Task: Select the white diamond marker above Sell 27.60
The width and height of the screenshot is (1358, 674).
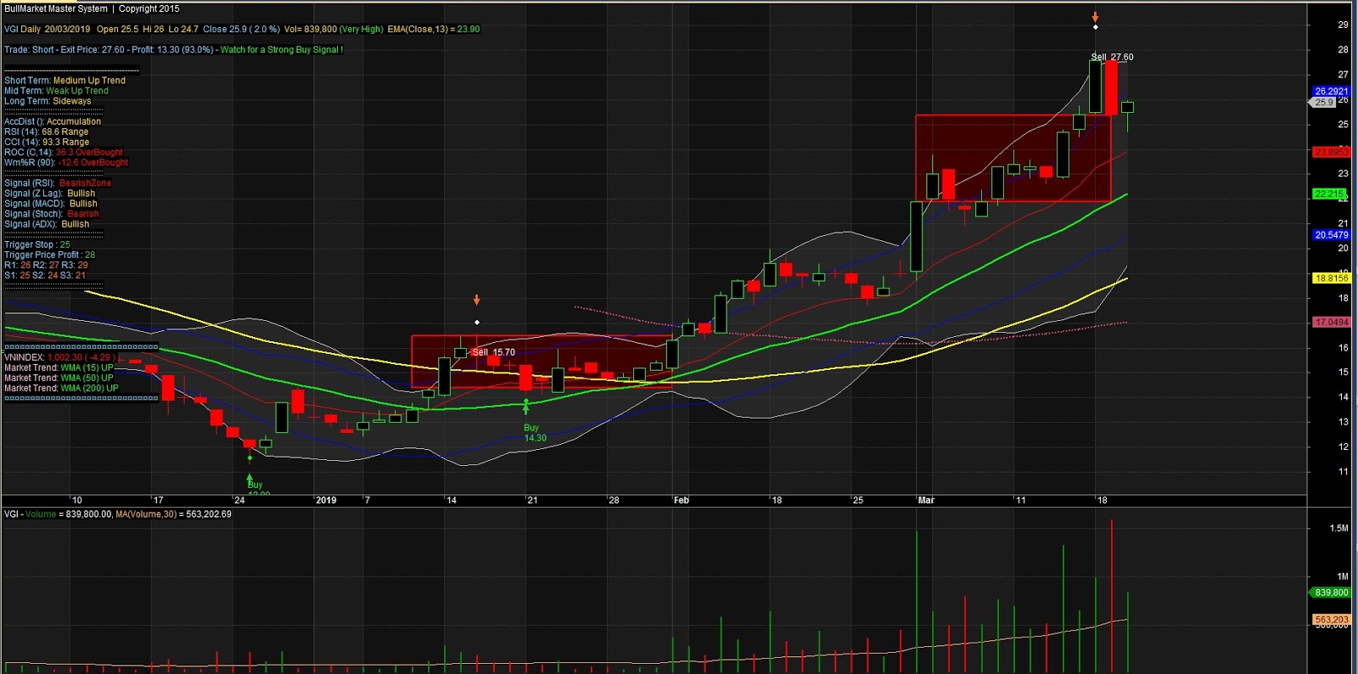Action: click(1096, 27)
